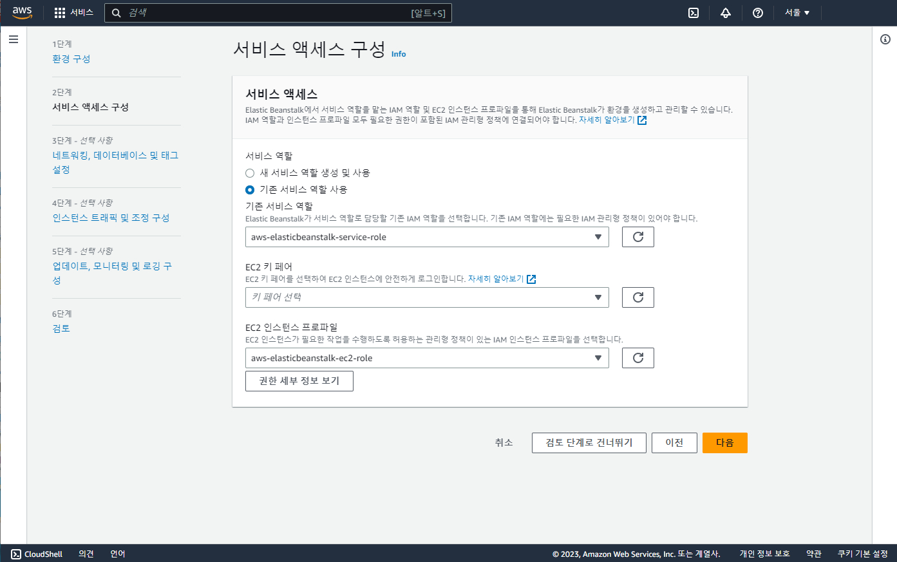
Task: Open the CloudShell icon in top bar
Action: click(x=694, y=13)
